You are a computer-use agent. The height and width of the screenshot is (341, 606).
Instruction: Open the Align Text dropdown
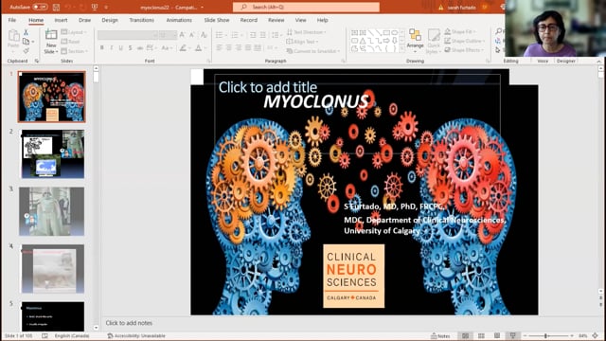point(303,42)
